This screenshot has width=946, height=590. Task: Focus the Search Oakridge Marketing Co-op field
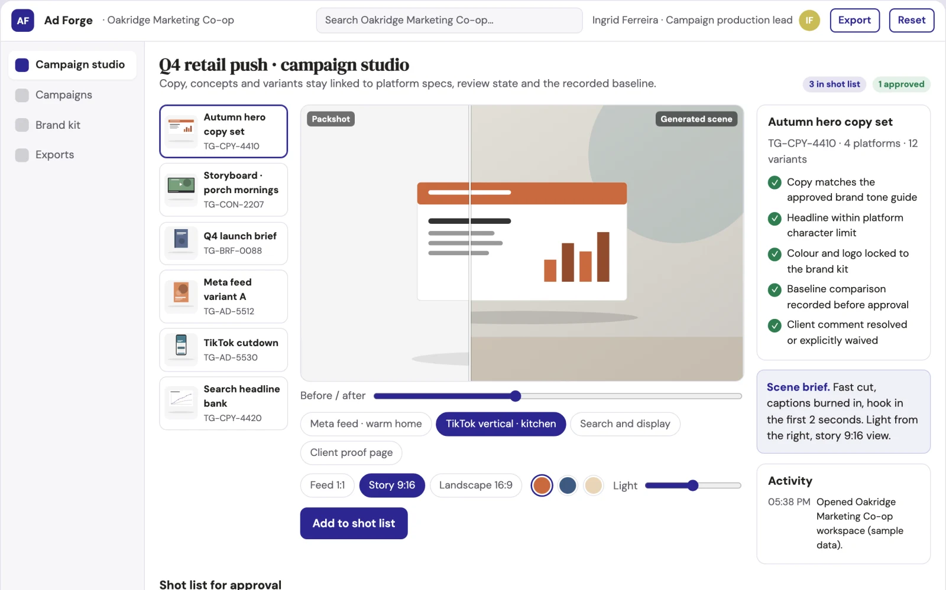[x=449, y=20]
